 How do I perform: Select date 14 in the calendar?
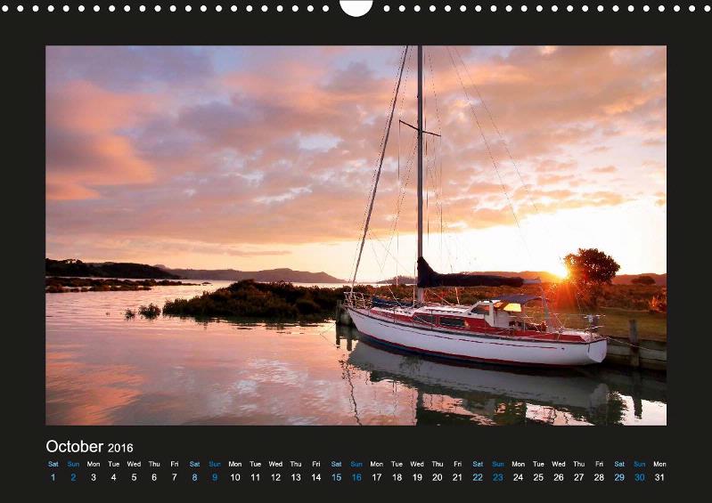316,477
